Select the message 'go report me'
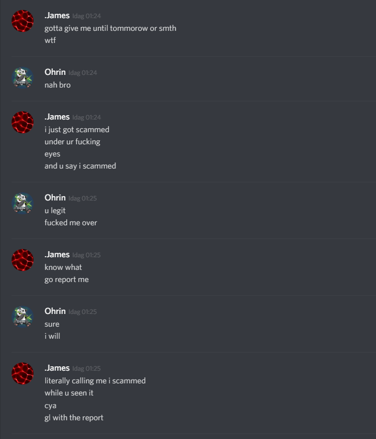Viewport: 376px width, 439px height. click(67, 280)
